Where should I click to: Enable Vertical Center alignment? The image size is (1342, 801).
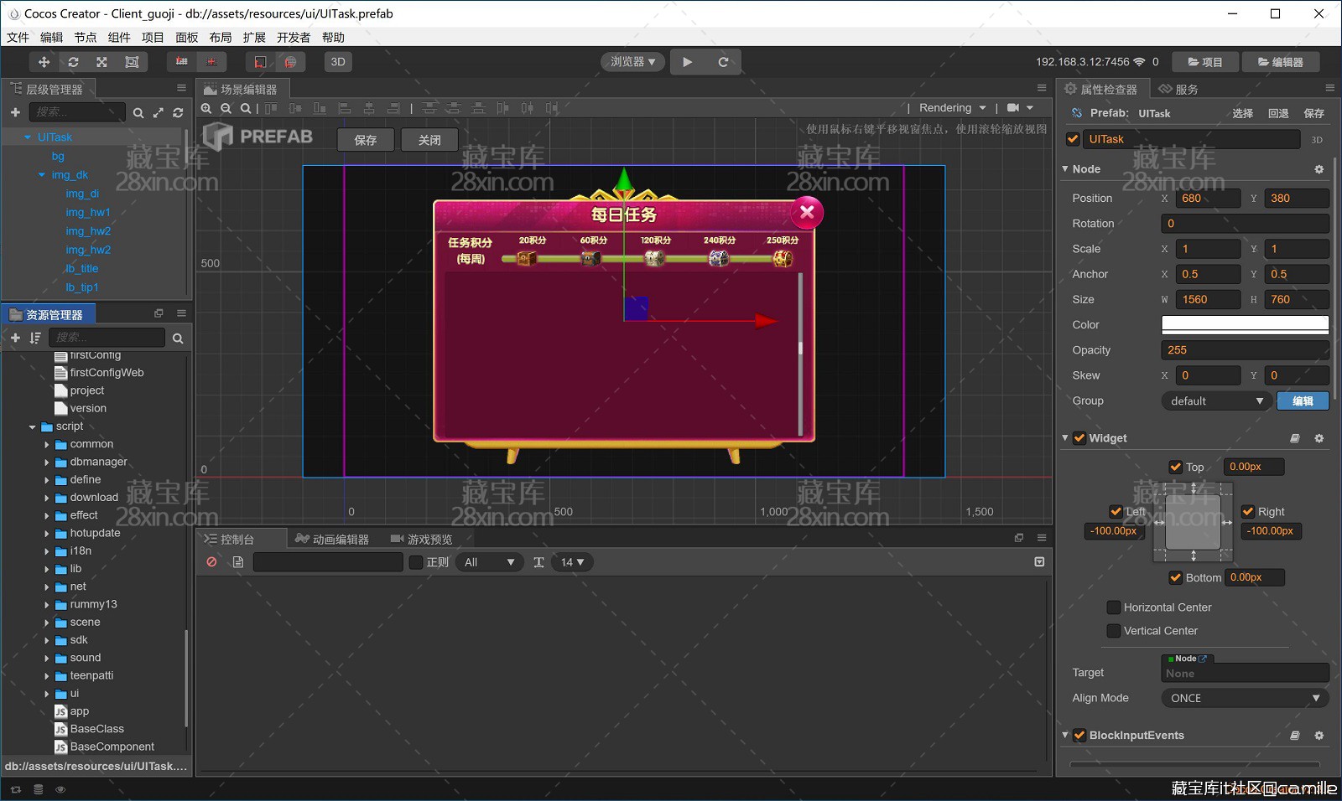(x=1114, y=631)
